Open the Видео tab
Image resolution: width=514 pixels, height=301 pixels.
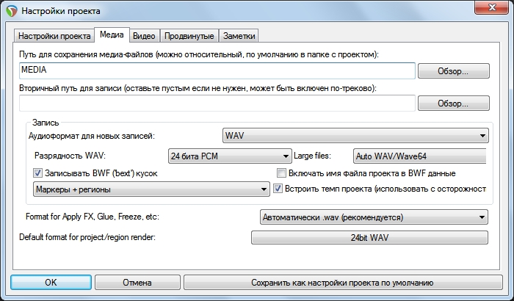click(x=144, y=36)
